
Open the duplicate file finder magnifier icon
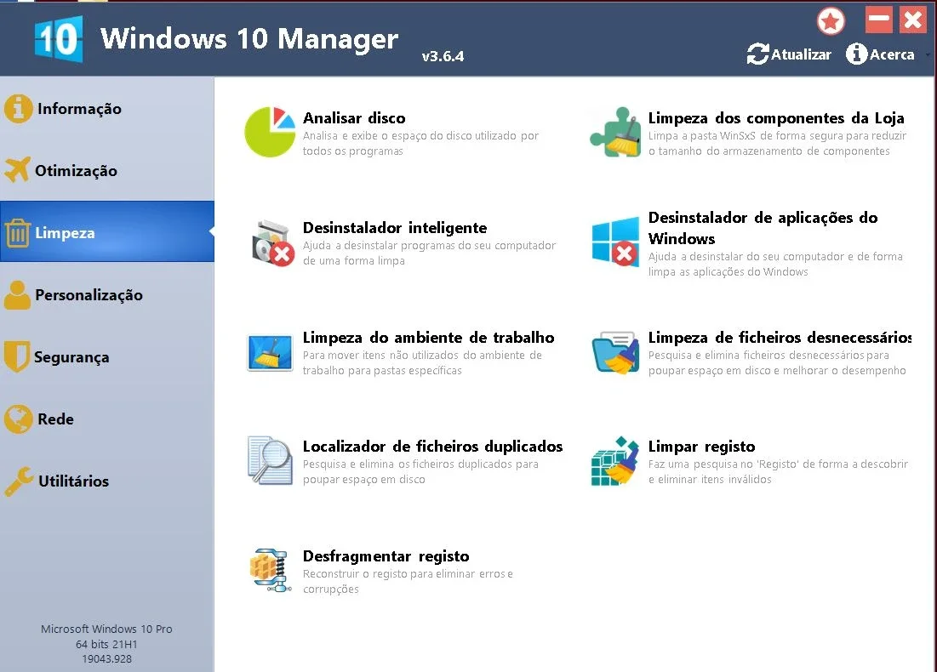pyautogui.click(x=270, y=460)
